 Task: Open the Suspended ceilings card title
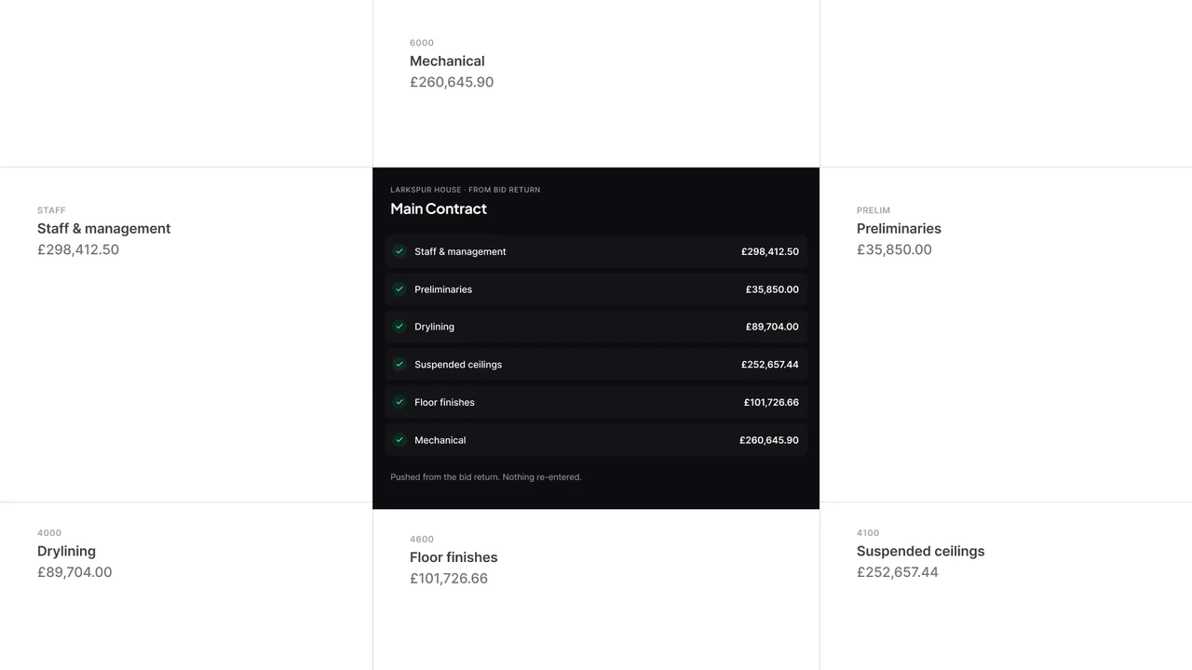[x=920, y=551]
